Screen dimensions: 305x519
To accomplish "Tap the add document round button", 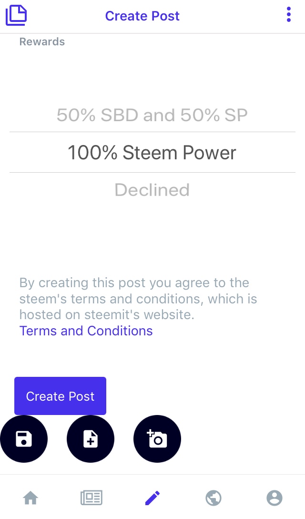I will pyautogui.click(x=91, y=439).
